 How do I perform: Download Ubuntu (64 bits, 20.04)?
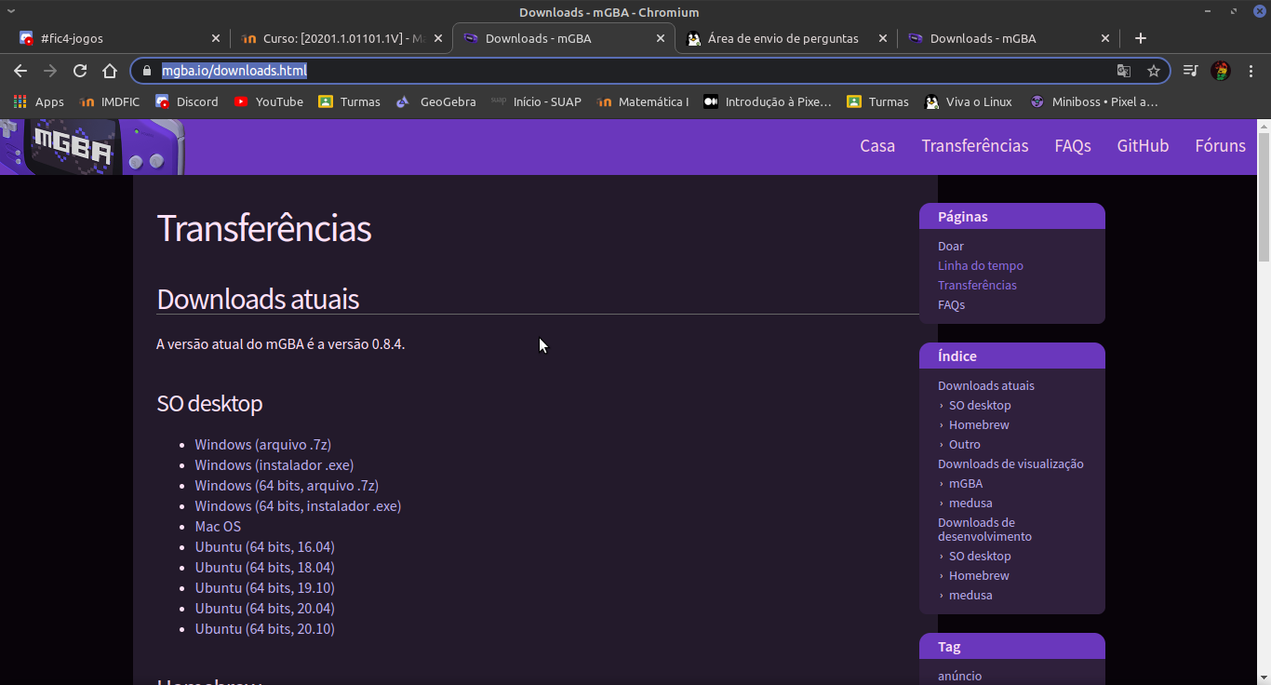pos(264,609)
